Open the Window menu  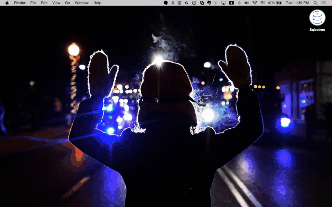coord(82,3)
